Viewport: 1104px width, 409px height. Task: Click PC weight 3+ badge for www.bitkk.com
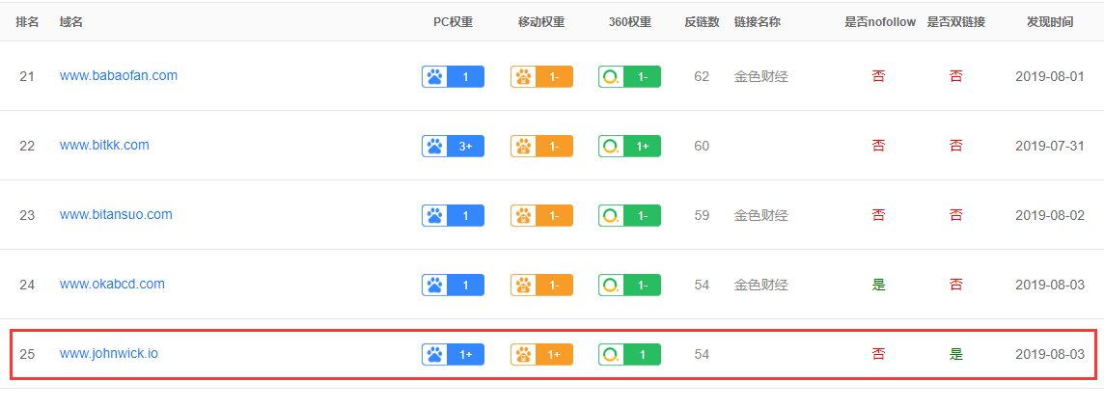pyautogui.click(x=453, y=147)
